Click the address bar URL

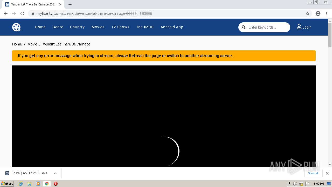coord(94,14)
